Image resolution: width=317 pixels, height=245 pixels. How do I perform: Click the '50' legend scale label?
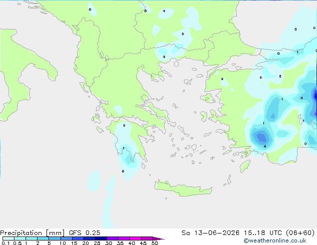(154, 243)
